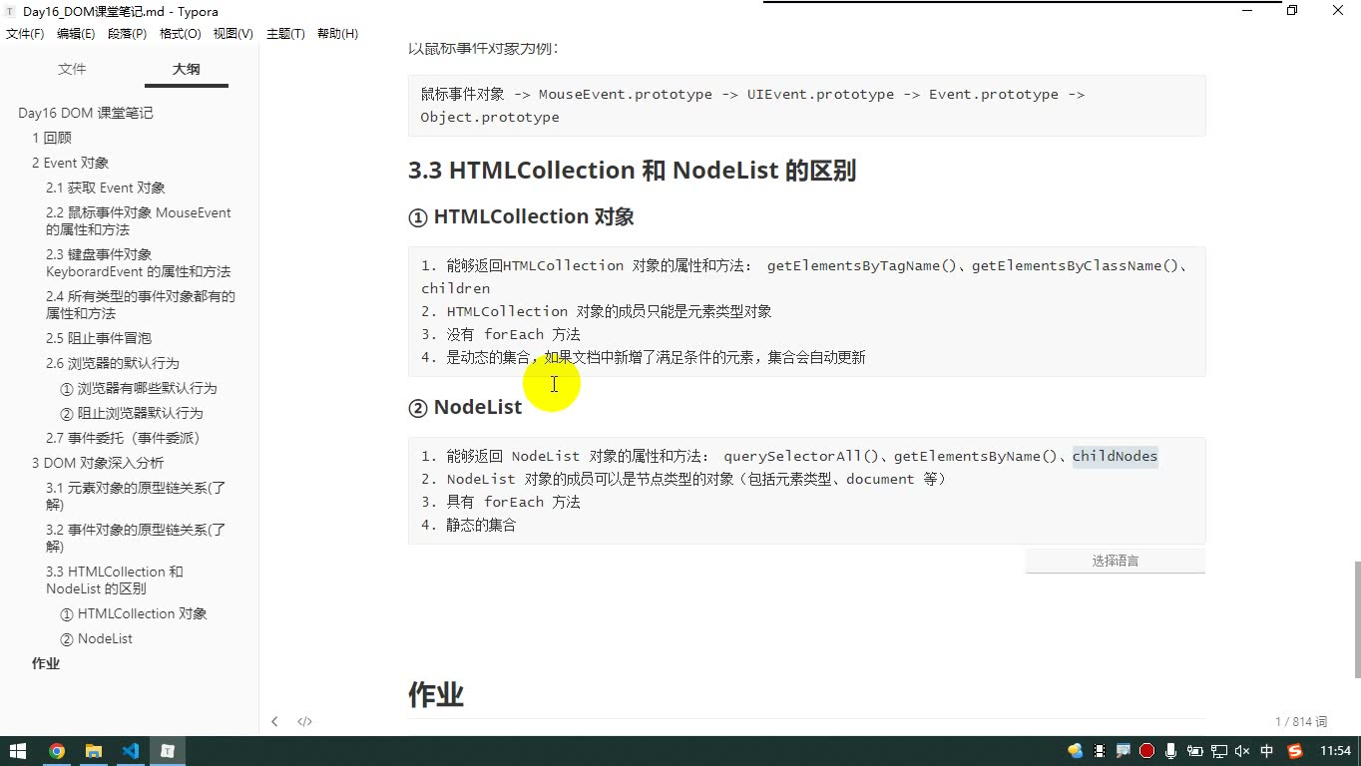1361x766 pixels.
Task: Click the film strip tray icon
Action: (1100, 751)
